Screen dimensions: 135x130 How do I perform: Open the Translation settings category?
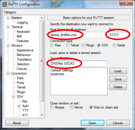[24, 59]
